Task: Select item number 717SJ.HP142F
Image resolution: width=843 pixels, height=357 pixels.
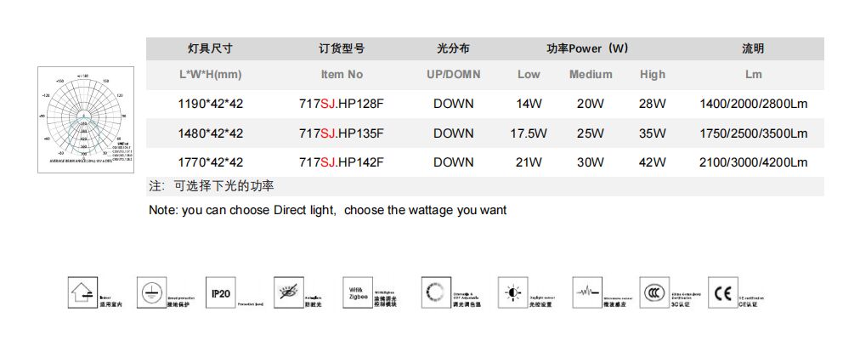Action: (x=342, y=162)
